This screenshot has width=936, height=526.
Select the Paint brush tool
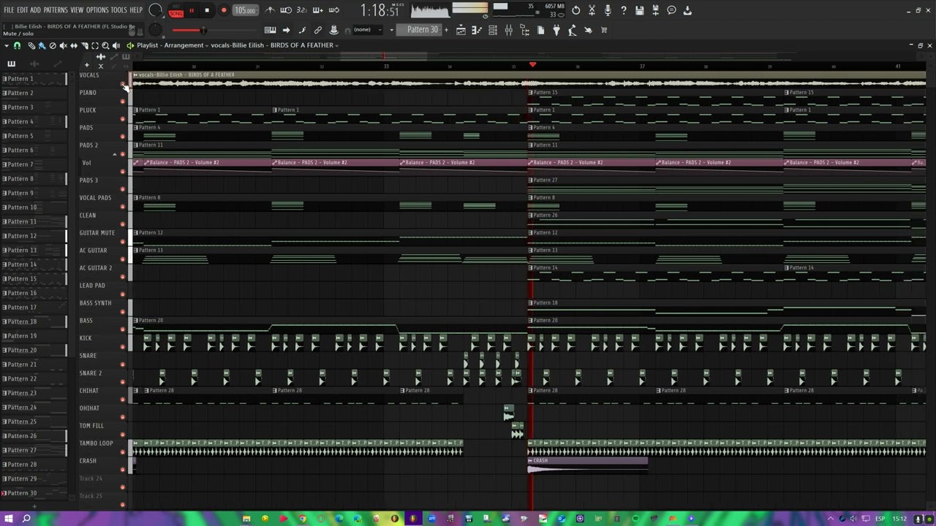42,45
